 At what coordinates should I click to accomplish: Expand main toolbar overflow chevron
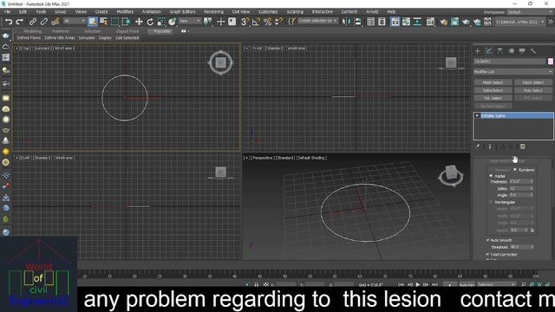click(551, 22)
